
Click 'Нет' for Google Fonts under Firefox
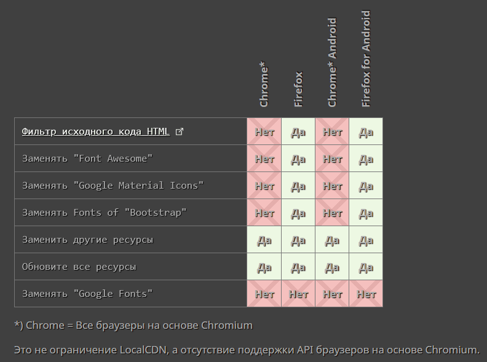[x=298, y=293]
